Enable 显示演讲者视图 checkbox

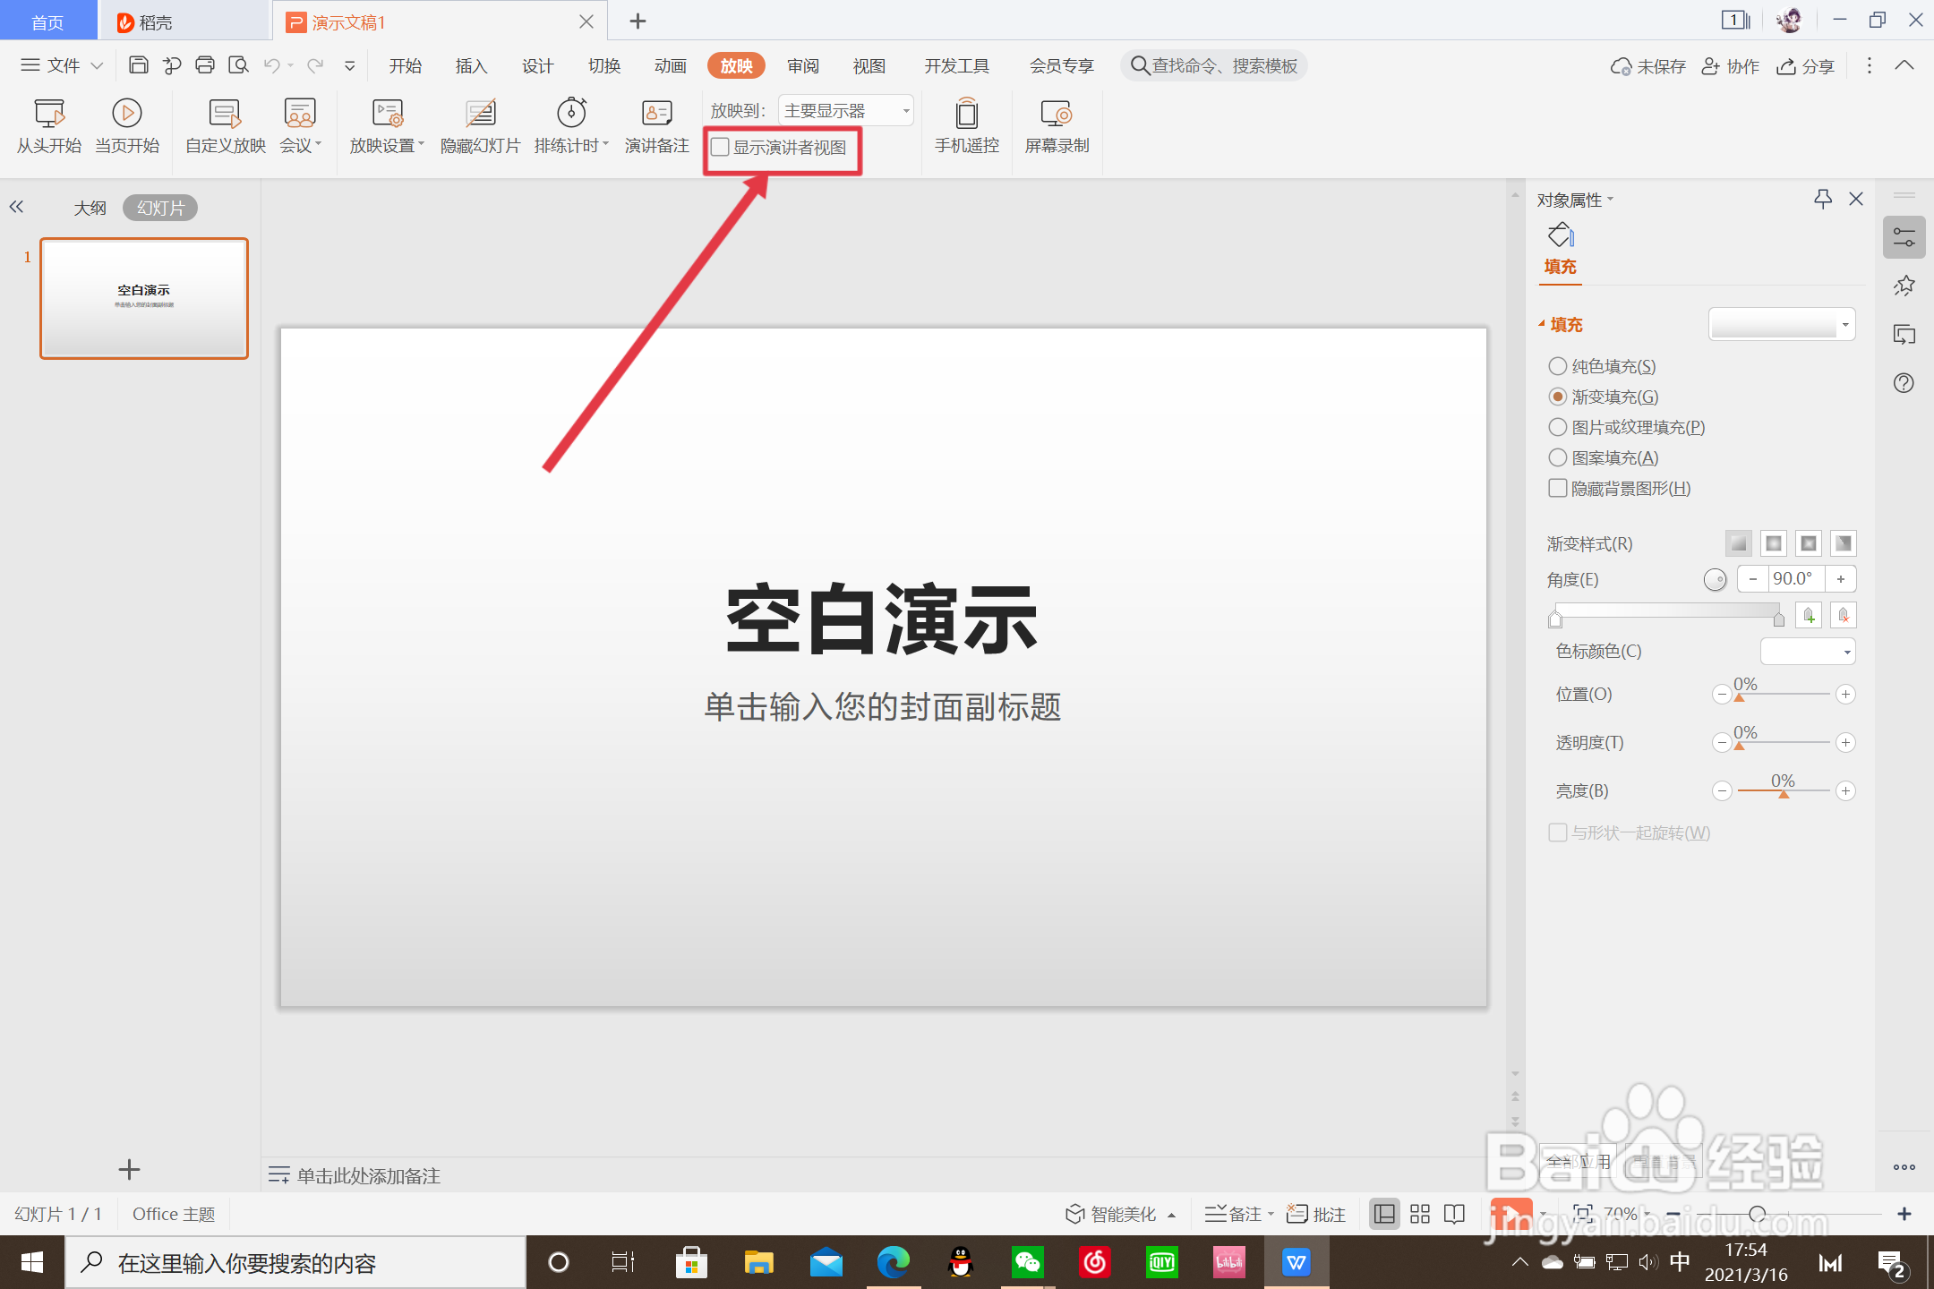(721, 148)
